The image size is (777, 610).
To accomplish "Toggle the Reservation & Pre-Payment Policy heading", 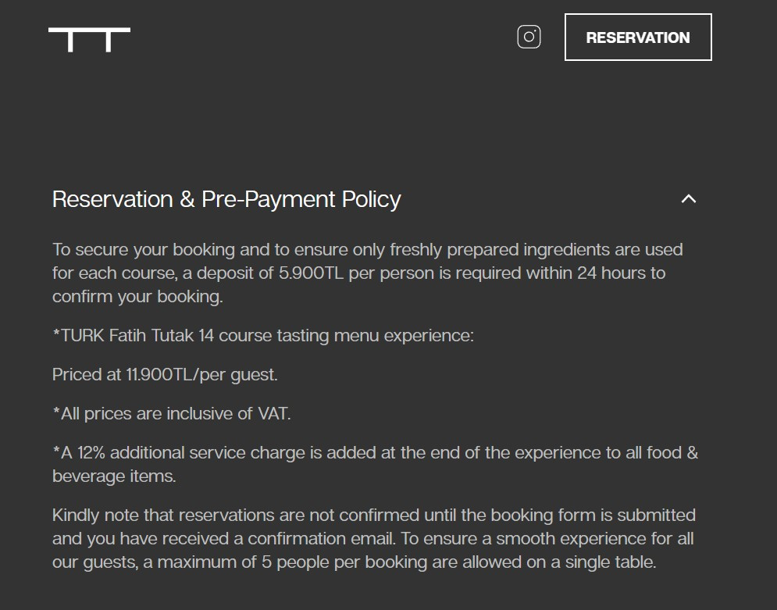I will tap(226, 199).
